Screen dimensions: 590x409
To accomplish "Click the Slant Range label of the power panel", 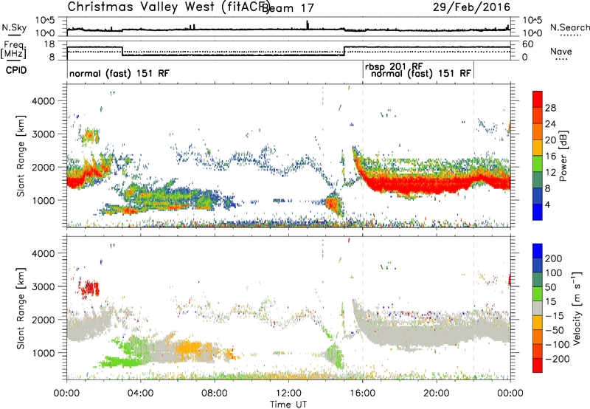I will (x=21, y=156).
